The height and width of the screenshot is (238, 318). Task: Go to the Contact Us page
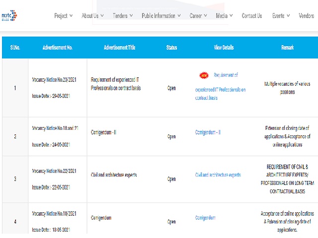tap(252, 15)
